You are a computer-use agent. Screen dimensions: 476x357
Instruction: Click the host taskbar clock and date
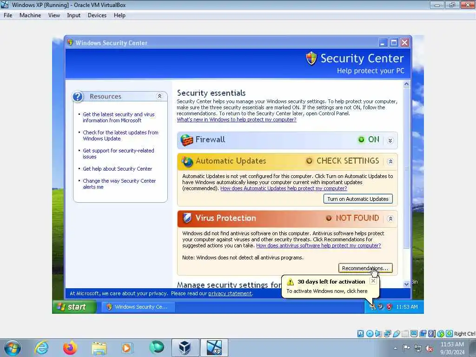click(452, 348)
